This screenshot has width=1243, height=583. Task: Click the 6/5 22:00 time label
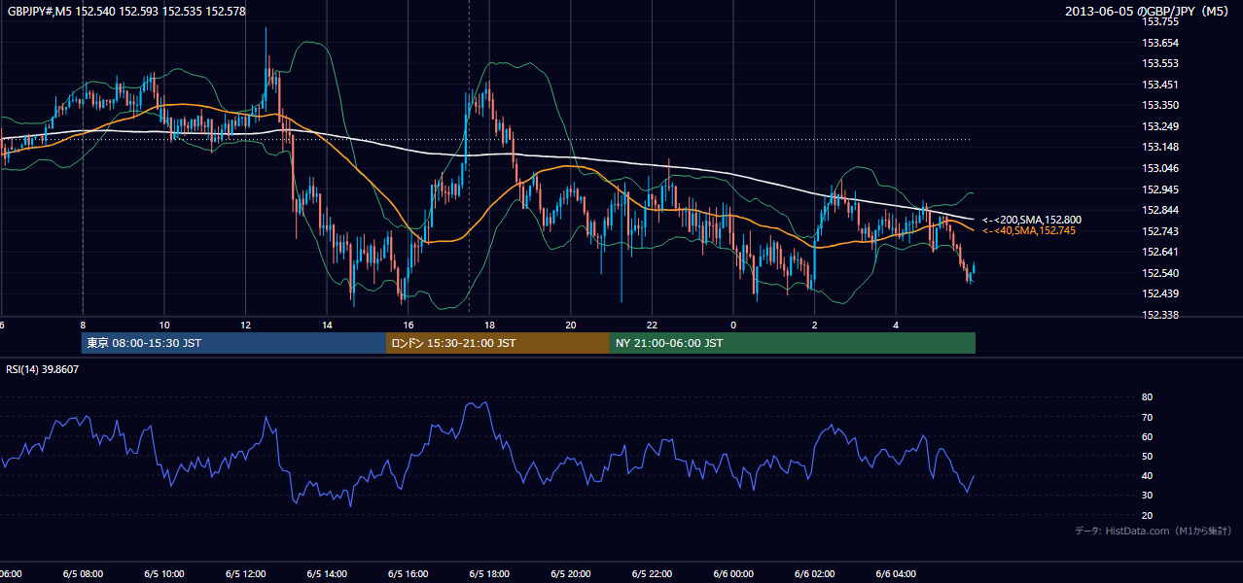(x=653, y=574)
